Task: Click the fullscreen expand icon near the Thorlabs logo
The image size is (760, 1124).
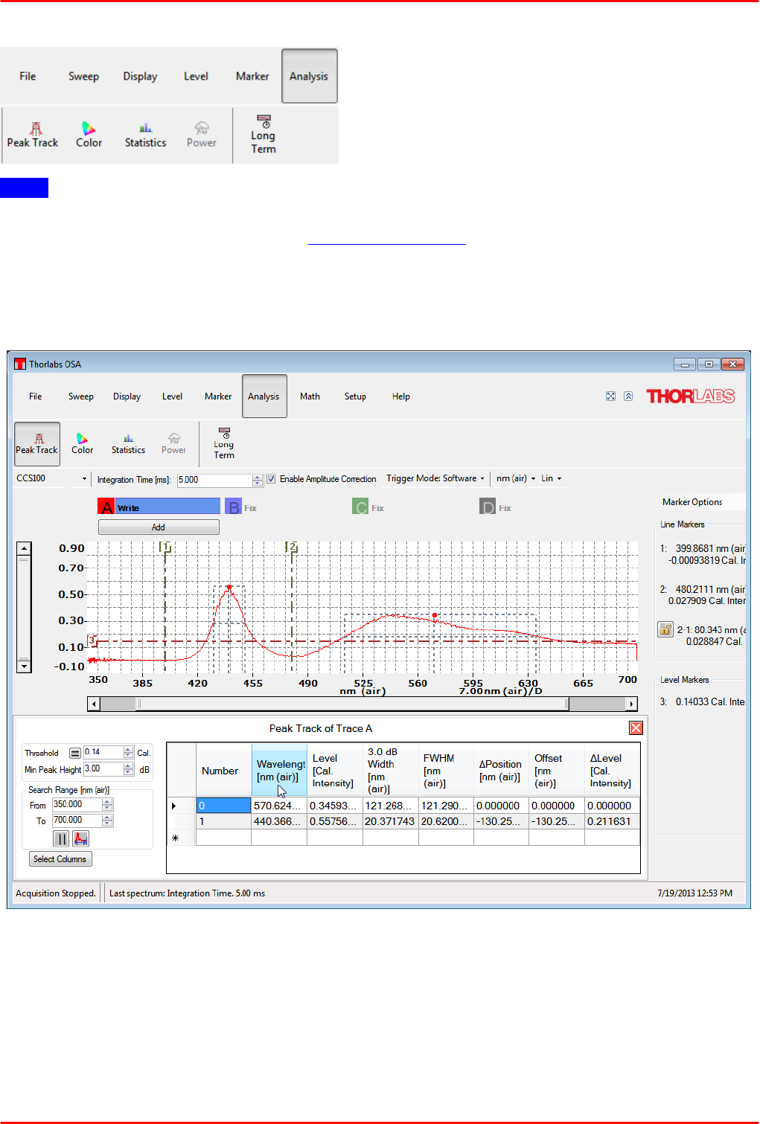Action: 610,396
